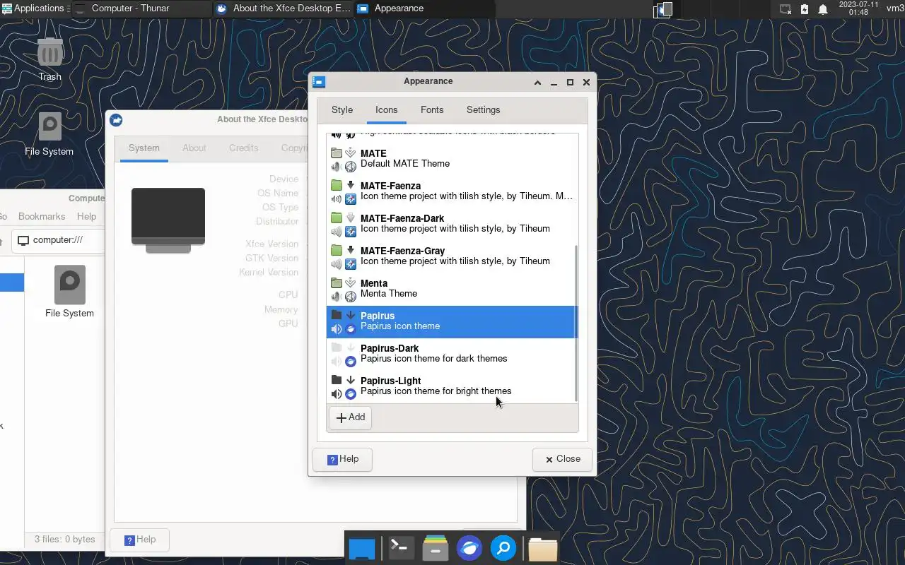905x565 pixels.
Task: Roll up the Appearance window with the caret button
Action: (x=537, y=83)
